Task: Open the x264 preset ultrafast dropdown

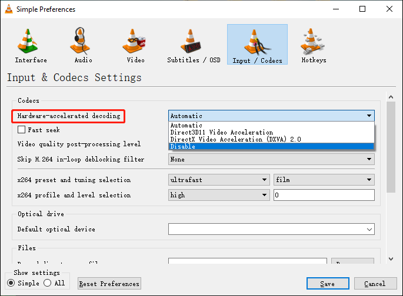Action: (219, 180)
